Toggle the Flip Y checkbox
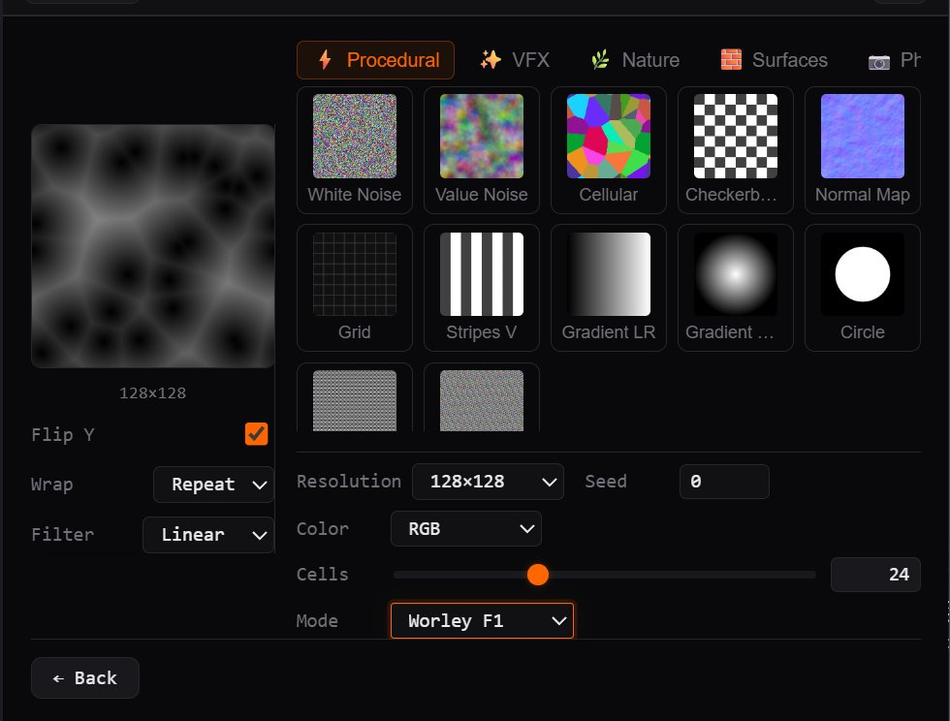This screenshot has width=950, height=721. tap(256, 433)
